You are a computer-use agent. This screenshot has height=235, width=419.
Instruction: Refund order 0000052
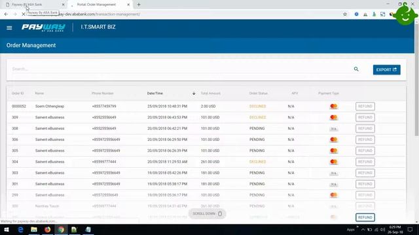coord(365,106)
